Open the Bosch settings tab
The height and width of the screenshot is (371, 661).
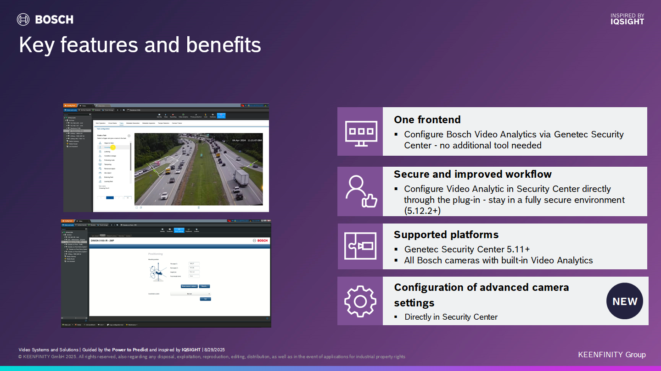tap(179, 230)
